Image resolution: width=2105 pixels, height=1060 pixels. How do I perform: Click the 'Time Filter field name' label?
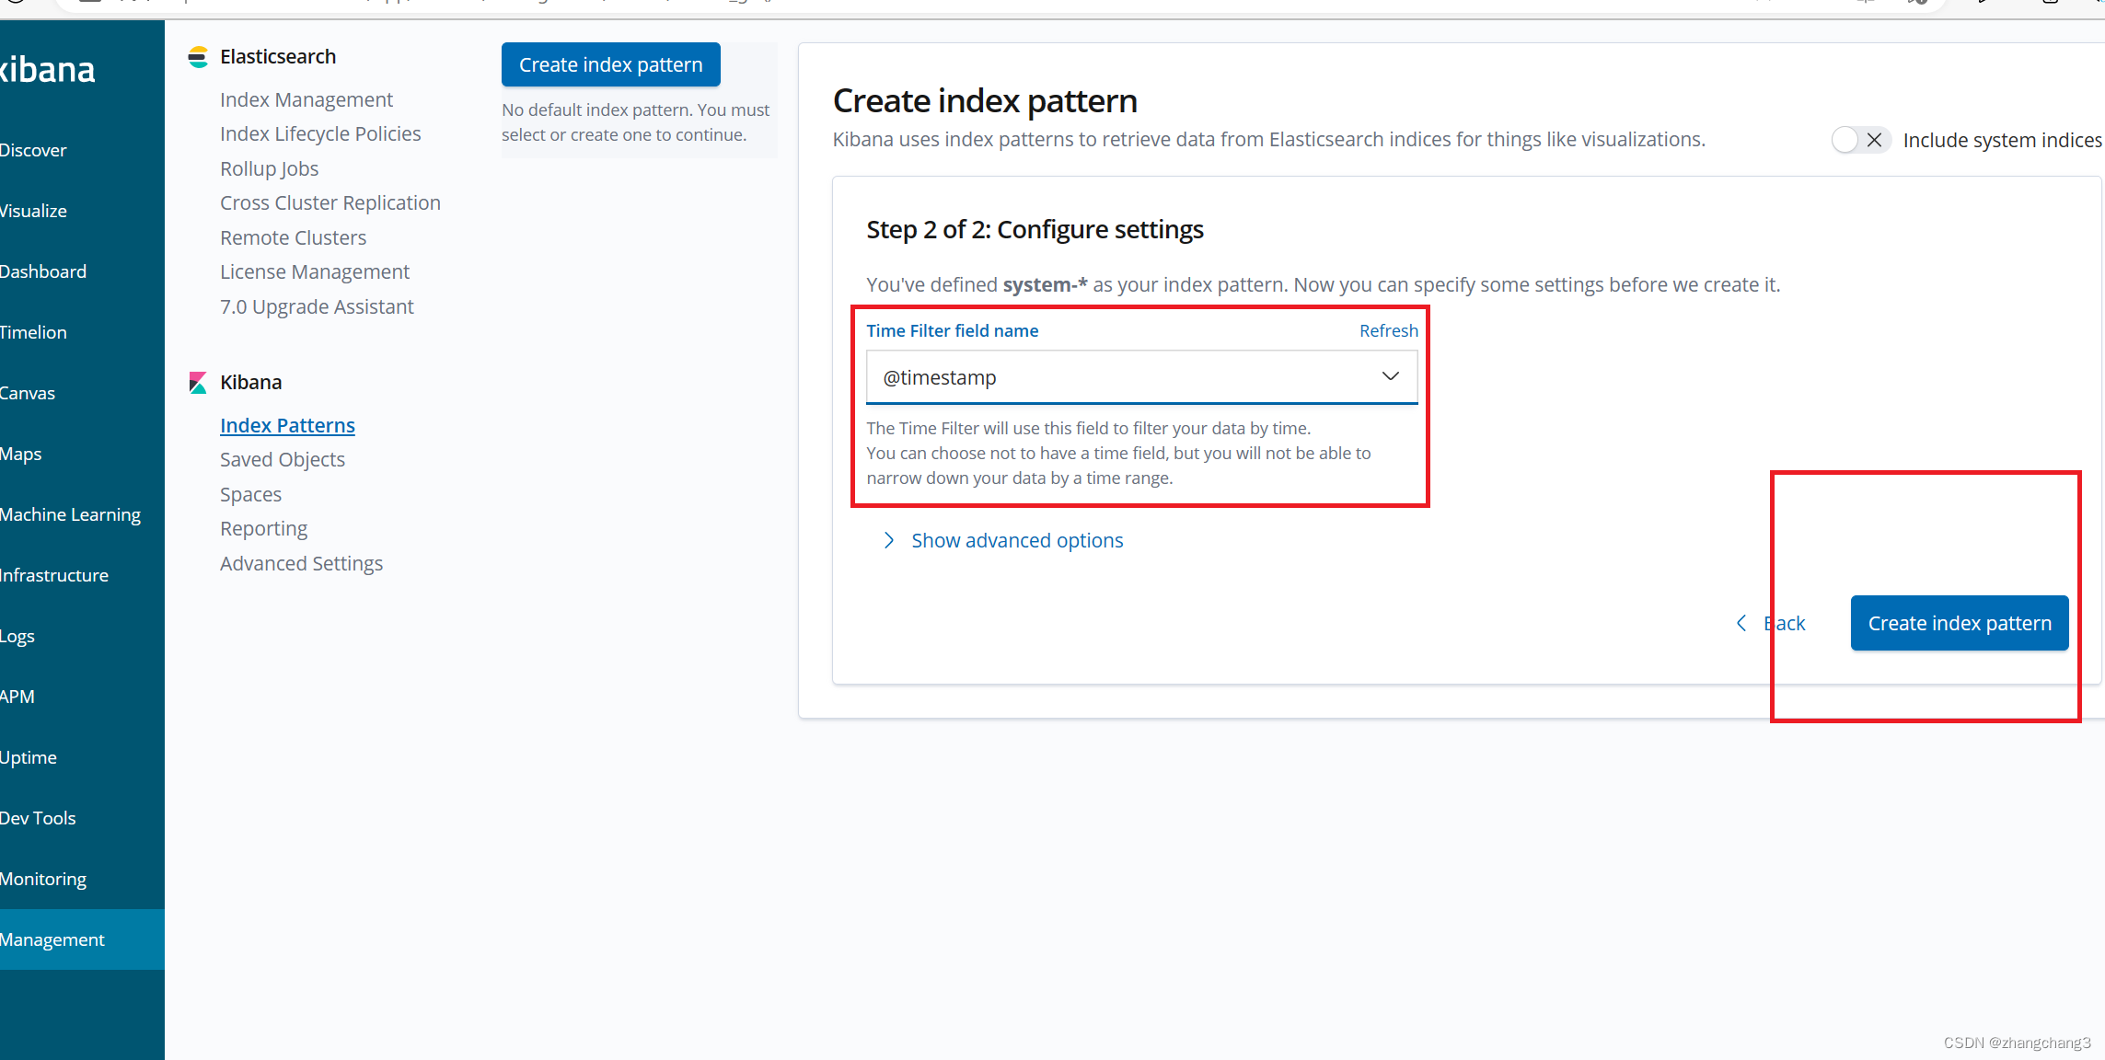pos(953,331)
